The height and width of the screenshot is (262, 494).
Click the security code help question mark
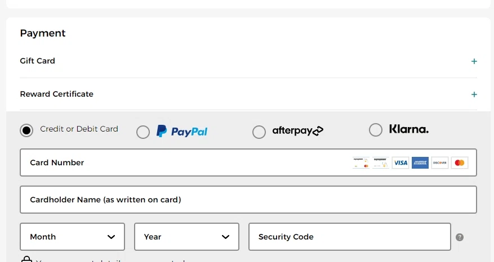click(x=460, y=237)
